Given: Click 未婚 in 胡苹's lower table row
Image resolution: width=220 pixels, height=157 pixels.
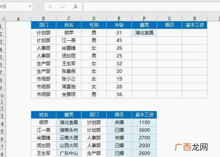Looking at the screenshot, I should (119, 122).
